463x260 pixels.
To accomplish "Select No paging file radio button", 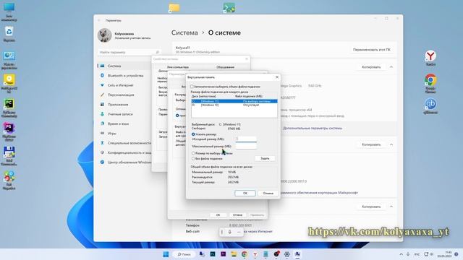I will point(193,159).
